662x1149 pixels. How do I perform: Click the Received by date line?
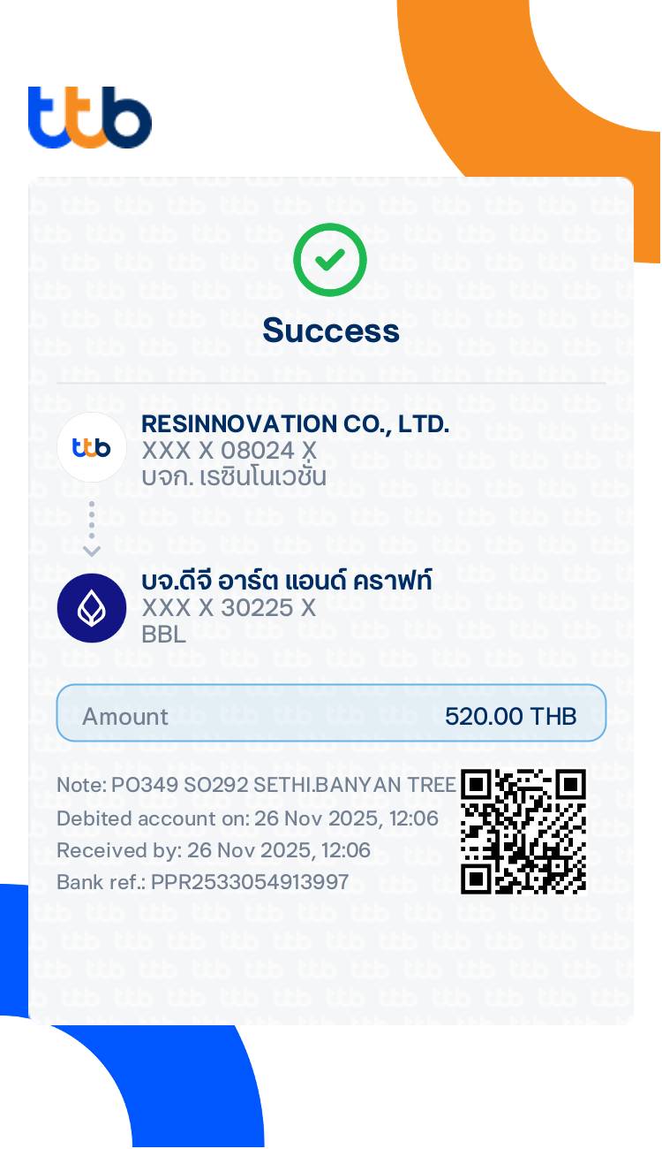[213, 850]
